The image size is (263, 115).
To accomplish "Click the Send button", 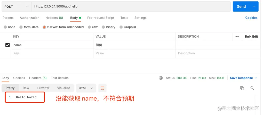I will [x=241, y=6].
